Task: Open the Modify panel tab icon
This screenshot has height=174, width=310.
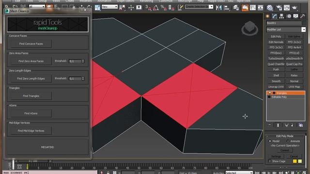Action: 275,16
